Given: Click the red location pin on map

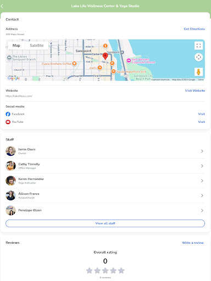Looking at the screenshot, I should click(105, 56).
